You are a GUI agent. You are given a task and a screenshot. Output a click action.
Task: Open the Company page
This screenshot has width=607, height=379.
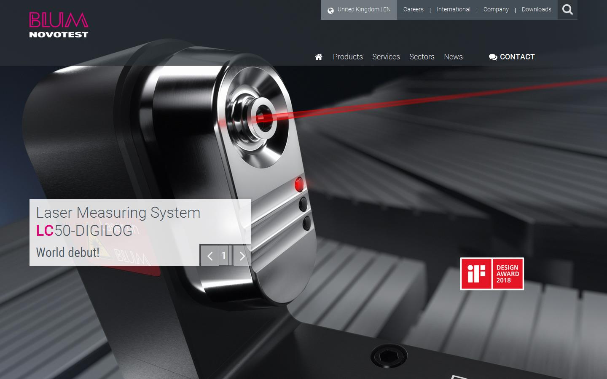pyautogui.click(x=496, y=9)
